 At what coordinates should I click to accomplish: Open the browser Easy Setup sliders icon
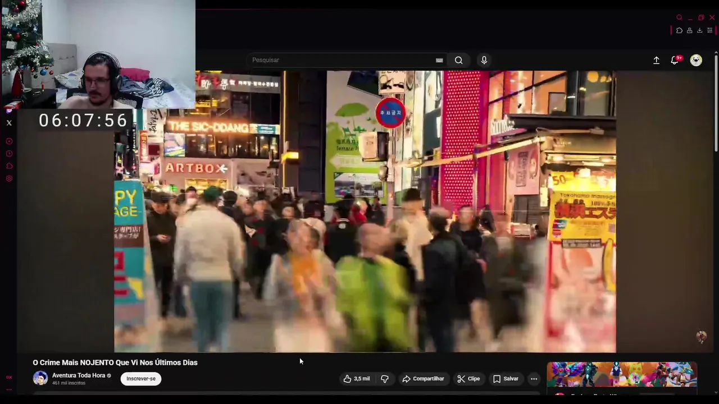709,30
